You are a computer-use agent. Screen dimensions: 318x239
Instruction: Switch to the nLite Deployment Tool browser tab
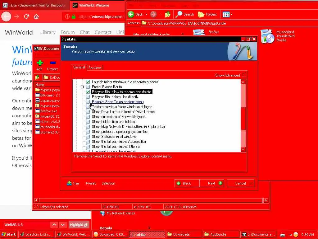click(34, 5)
